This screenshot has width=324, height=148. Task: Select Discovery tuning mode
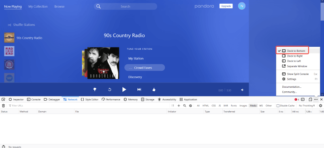click(x=135, y=77)
